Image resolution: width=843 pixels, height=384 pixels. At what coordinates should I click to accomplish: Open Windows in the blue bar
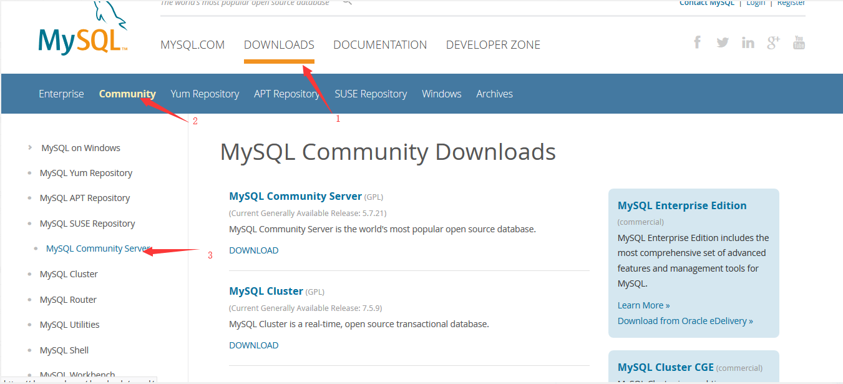442,94
